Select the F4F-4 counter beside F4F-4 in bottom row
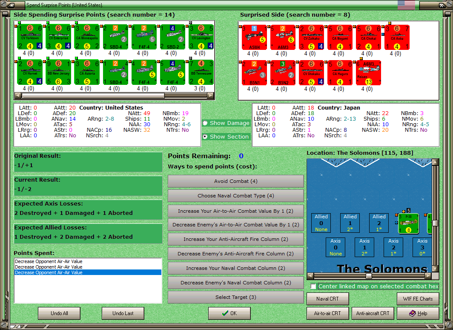453x330 pixels. (173, 72)
